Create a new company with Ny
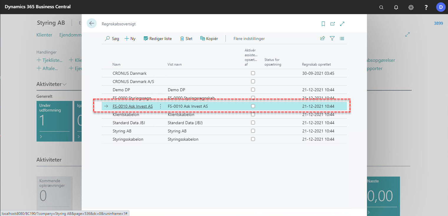The width and height of the screenshot is (448, 216). click(x=130, y=39)
